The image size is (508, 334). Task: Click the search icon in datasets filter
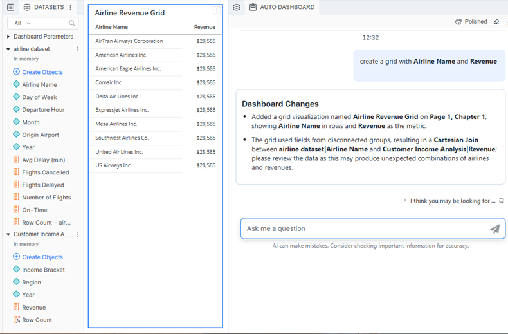click(x=72, y=23)
